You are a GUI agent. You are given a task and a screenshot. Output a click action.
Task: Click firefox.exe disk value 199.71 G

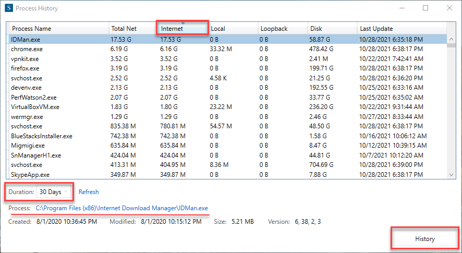click(x=321, y=68)
